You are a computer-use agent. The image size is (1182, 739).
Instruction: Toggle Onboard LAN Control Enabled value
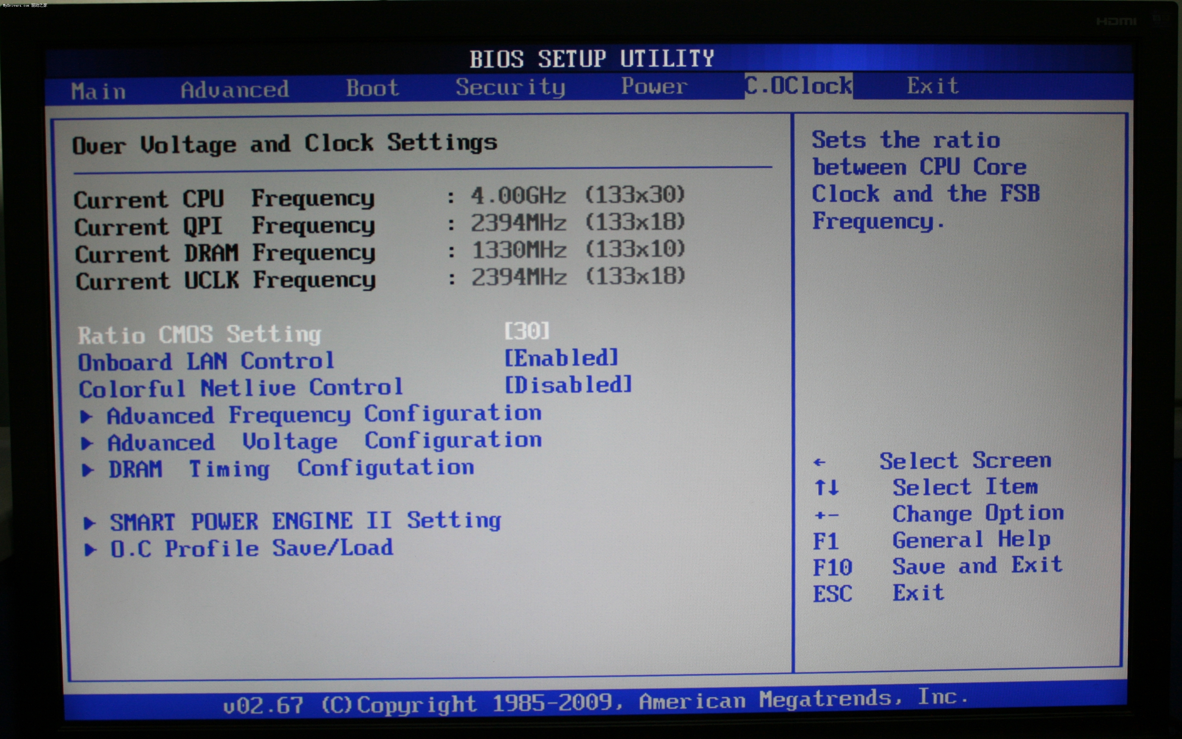coord(561,358)
